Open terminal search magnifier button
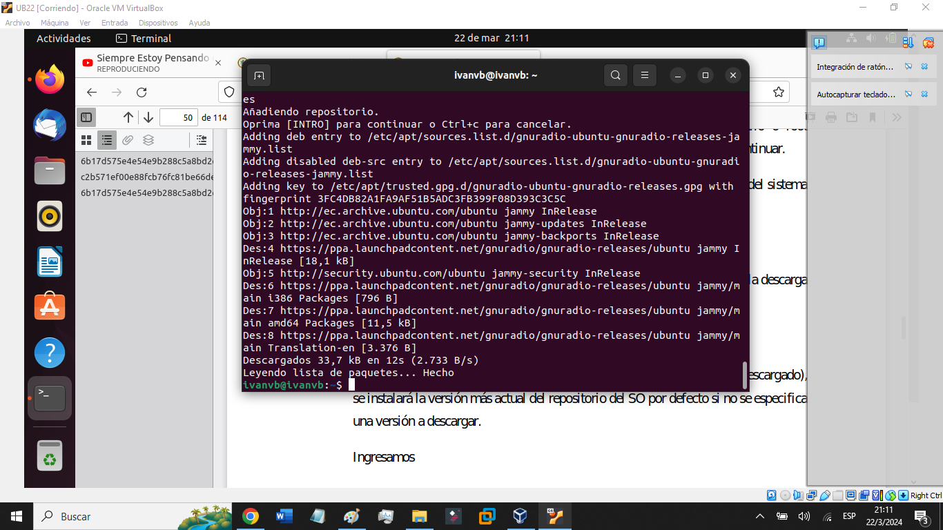The image size is (943, 530). tap(616, 75)
